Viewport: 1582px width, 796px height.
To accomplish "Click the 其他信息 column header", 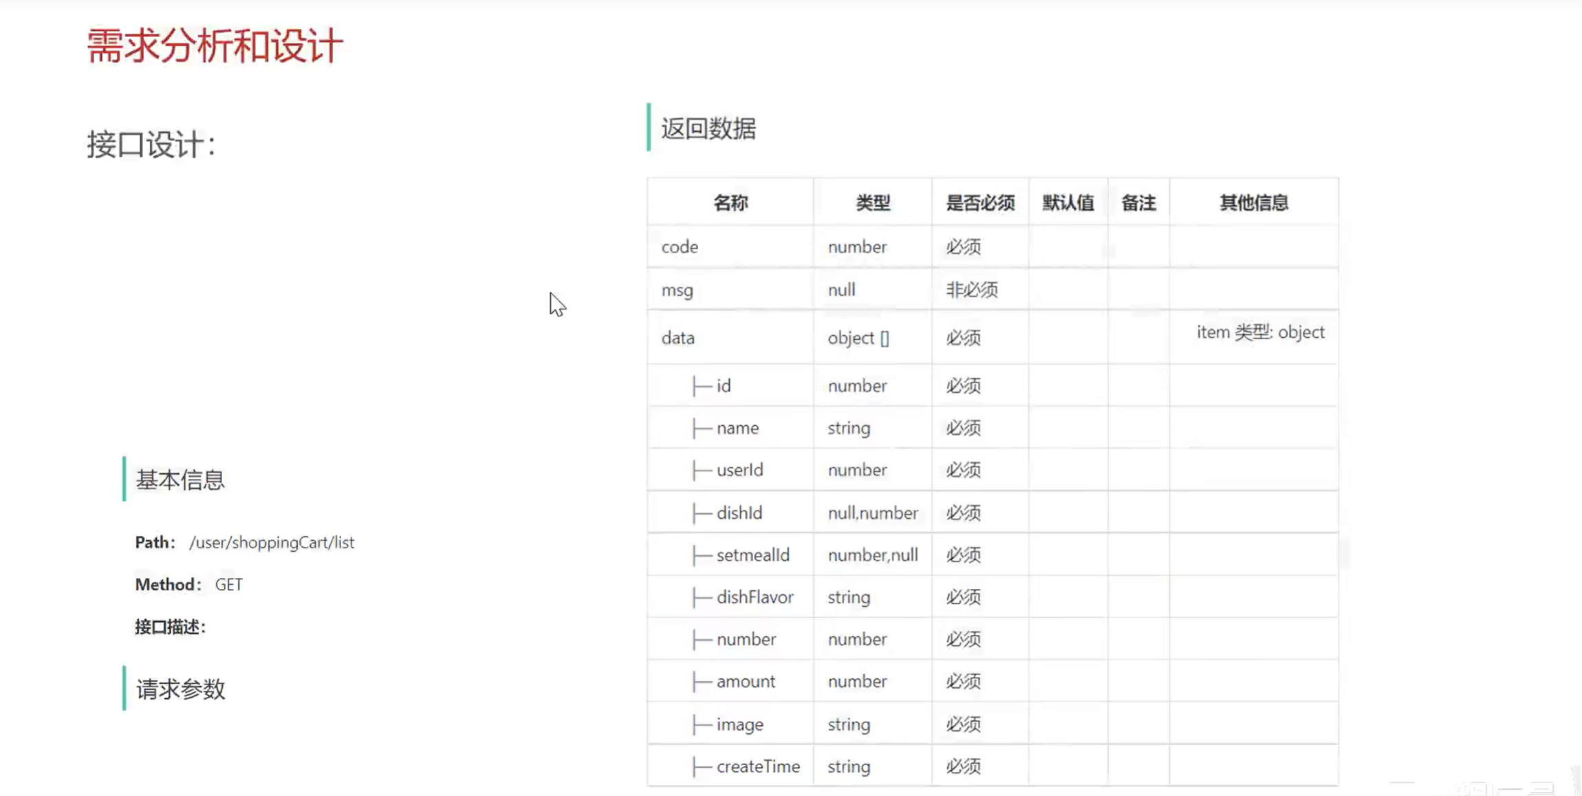I will (x=1253, y=203).
